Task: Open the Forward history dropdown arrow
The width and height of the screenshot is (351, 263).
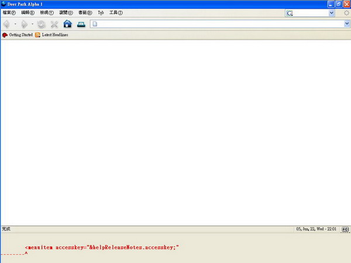Action: coord(32,24)
